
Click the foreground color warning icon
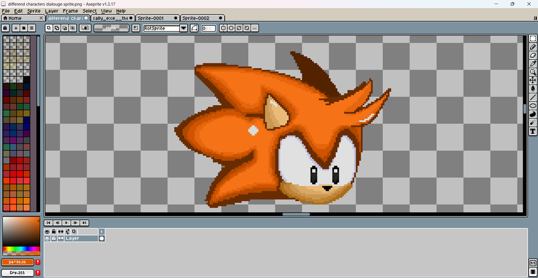38,262
